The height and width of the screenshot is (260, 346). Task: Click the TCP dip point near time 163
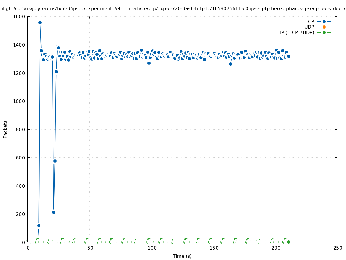230,64
